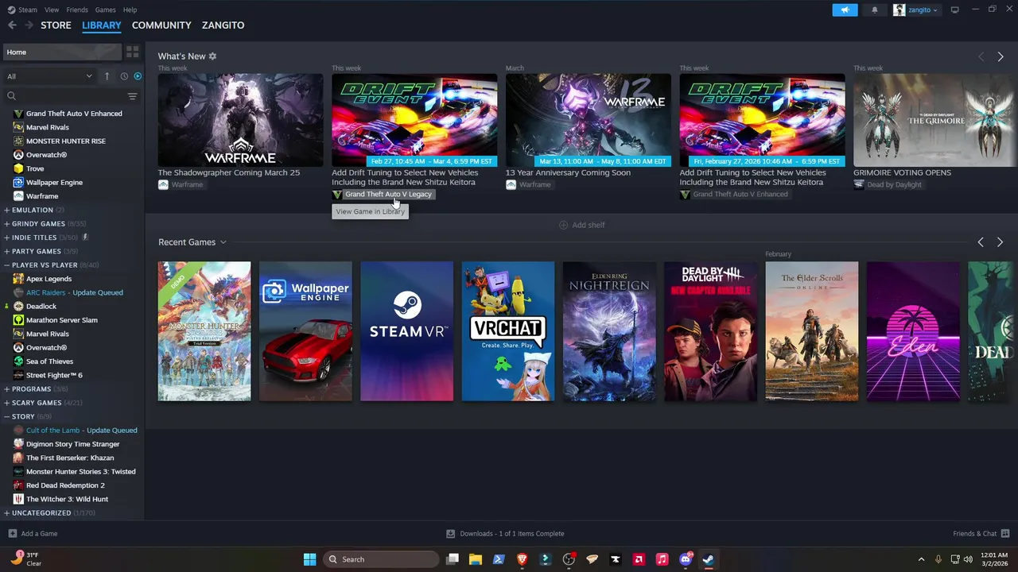Open Downloads status at bottom

(x=505, y=534)
